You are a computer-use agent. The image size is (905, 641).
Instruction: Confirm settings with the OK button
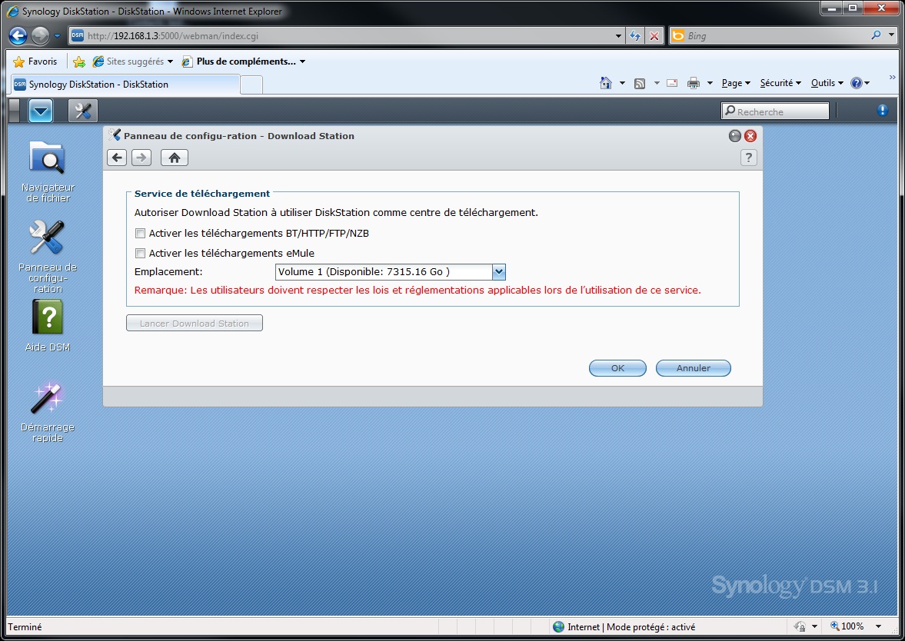click(x=617, y=368)
